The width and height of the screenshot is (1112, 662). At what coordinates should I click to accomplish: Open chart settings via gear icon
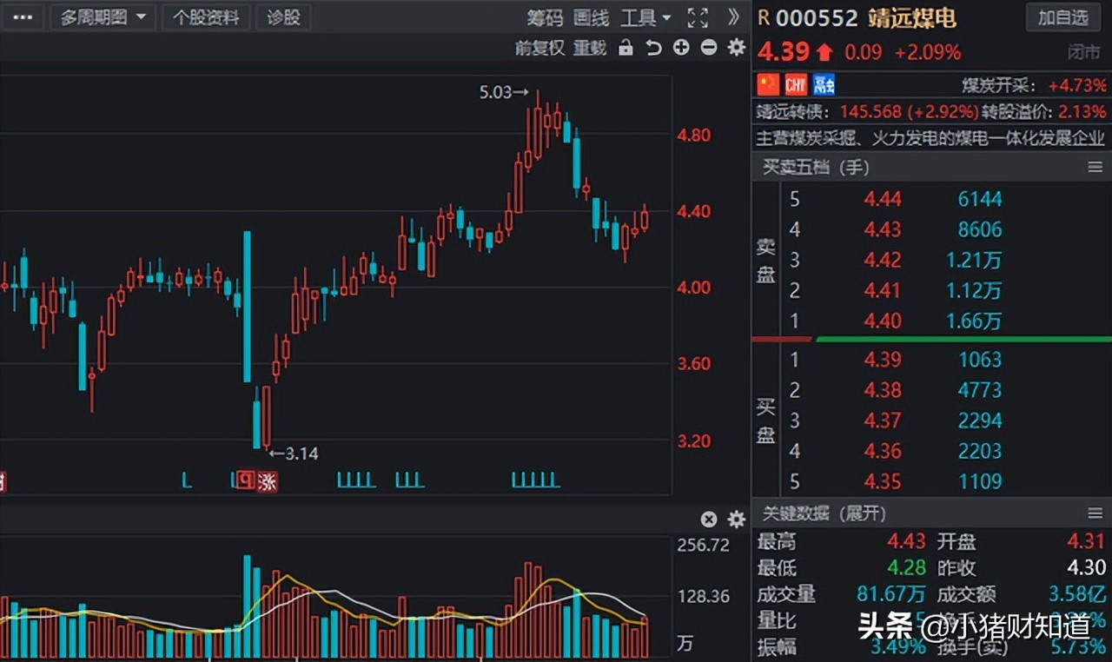tap(736, 48)
